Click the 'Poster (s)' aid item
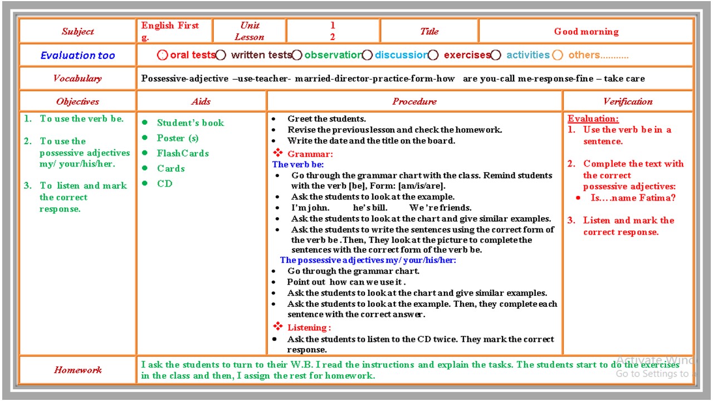The image size is (713, 401). [x=178, y=138]
